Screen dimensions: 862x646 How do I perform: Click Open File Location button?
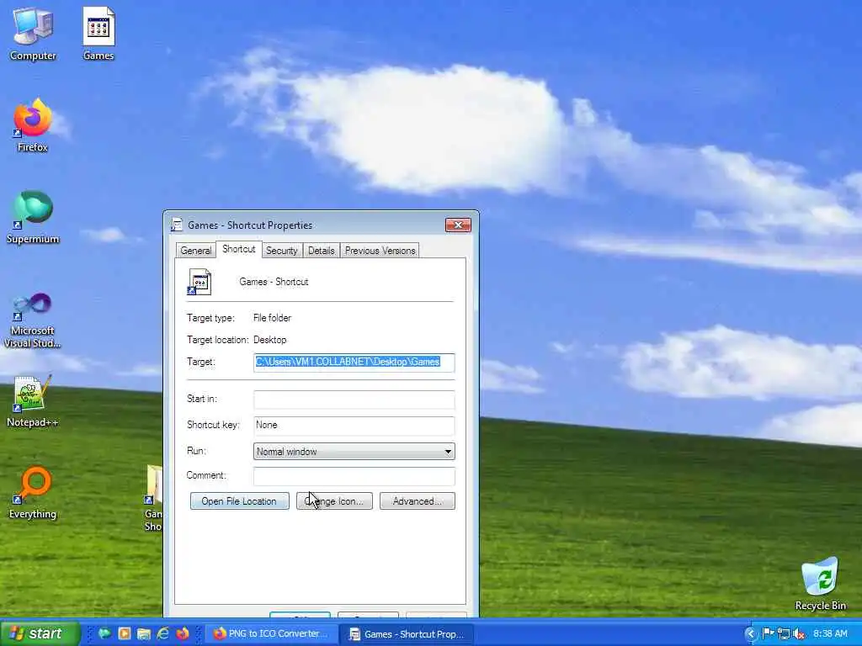pos(239,501)
